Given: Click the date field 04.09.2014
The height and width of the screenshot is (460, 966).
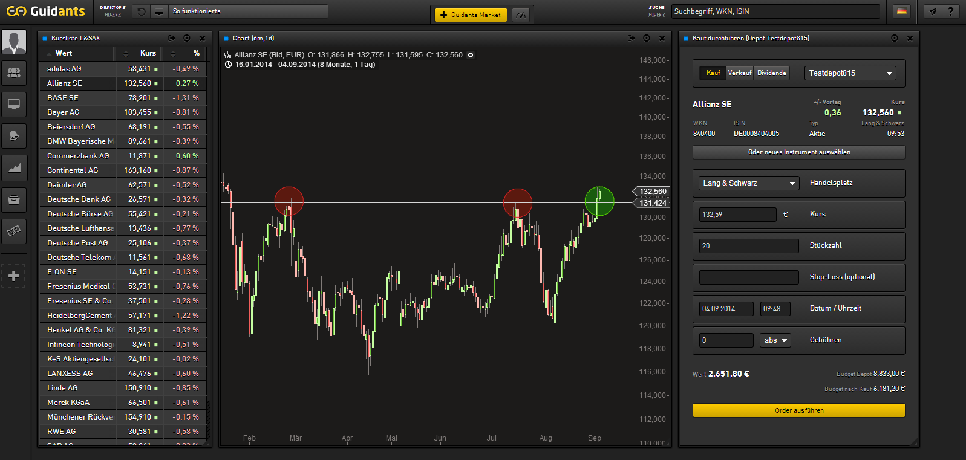Looking at the screenshot, I should pos(726,309).
